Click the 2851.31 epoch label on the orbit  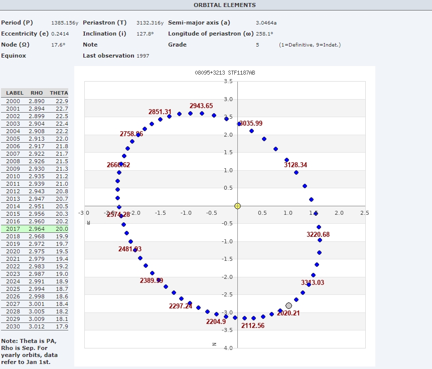160,112
